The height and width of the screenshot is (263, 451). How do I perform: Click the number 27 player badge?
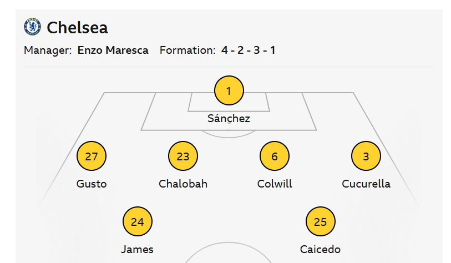click(92, 156)
